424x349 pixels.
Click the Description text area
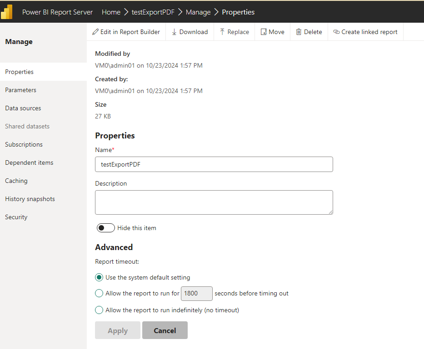214,202
